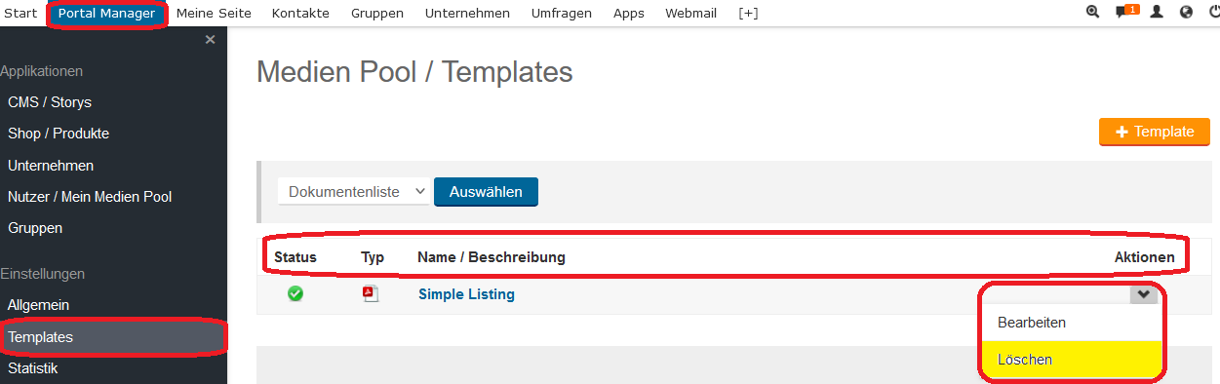The height and width of the screenshot is (384, 1220).
Task: Click the orange + Template button
Action: click(x=1155, y=132)
